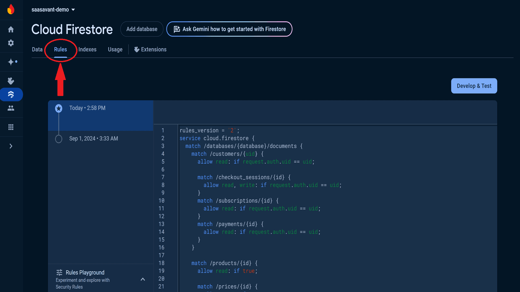The width and height of the screenshot is (520, 292).
Task: Click 'match /products/{id}' line
Action: (x=225, y=263)
